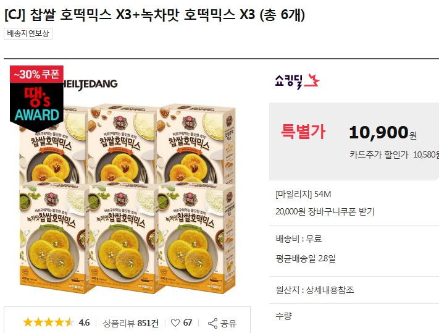439x333 pixels.
Task: Click 카드추가 할인가 10,580원 text
Action: tap(394, 154)
